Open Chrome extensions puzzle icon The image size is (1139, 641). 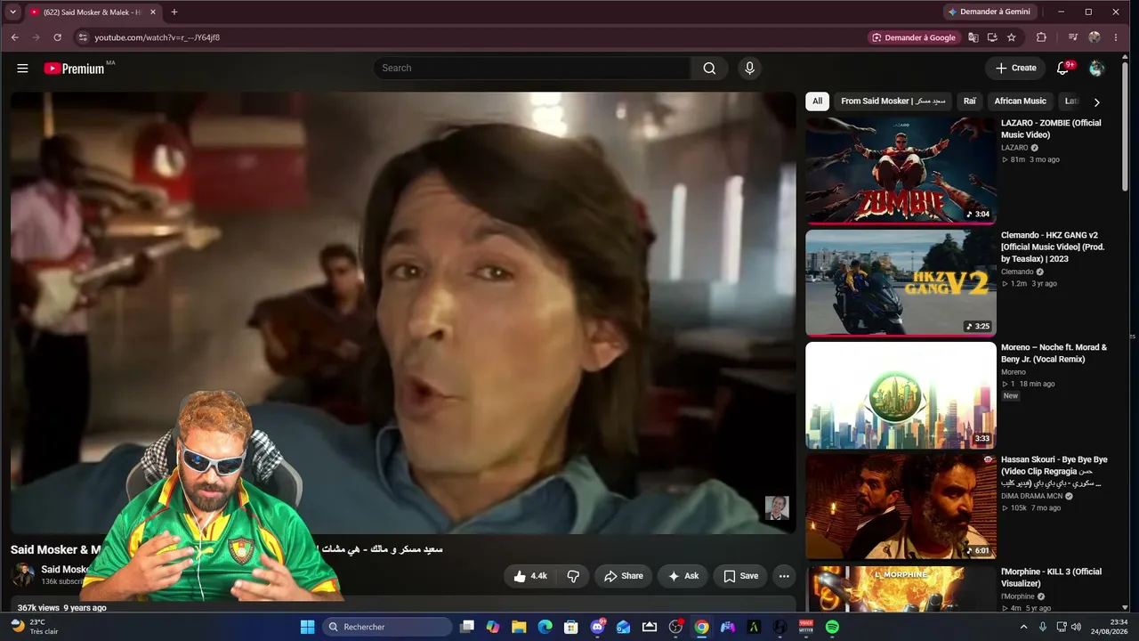click(x=1041, y=37)
